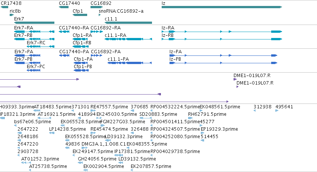317x172 pixels.
Task: Click the Erk7-PB protein label
Action: 23,59
